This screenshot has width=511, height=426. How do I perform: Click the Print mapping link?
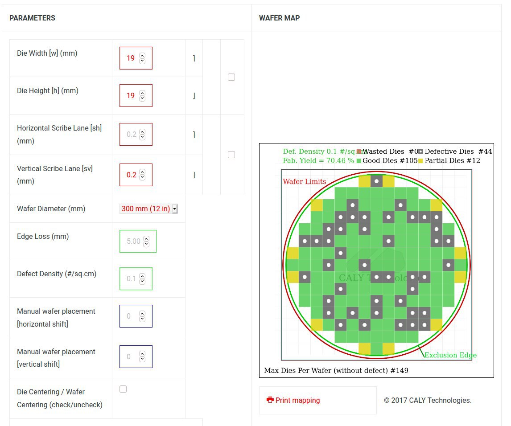[x=297, y=400]
